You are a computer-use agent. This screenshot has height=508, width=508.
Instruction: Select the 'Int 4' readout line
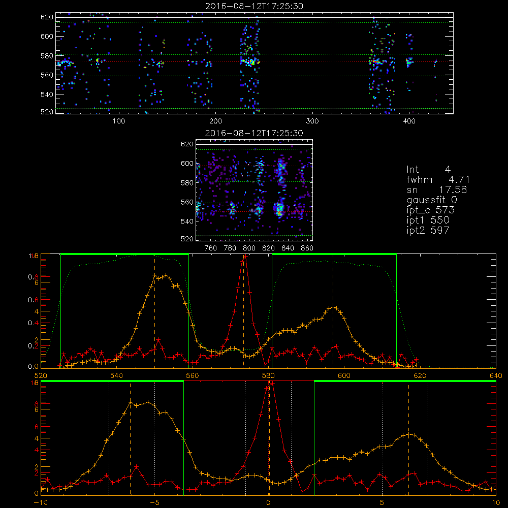[428, 170]
